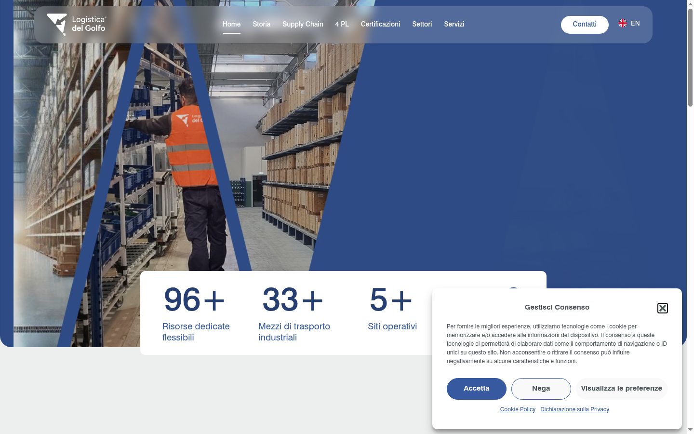Screen dimensions: 694x434
Task: Open the Home menu item
Action: 231,24
